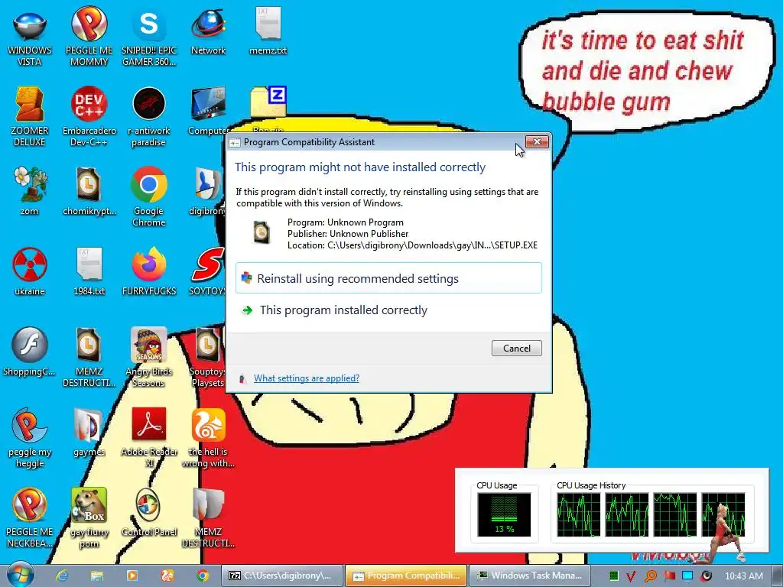Image resolution: width=783 pixels, height=587 pixels.
Task: Click the orange magnifier tray icon
Action: (650, 576)
